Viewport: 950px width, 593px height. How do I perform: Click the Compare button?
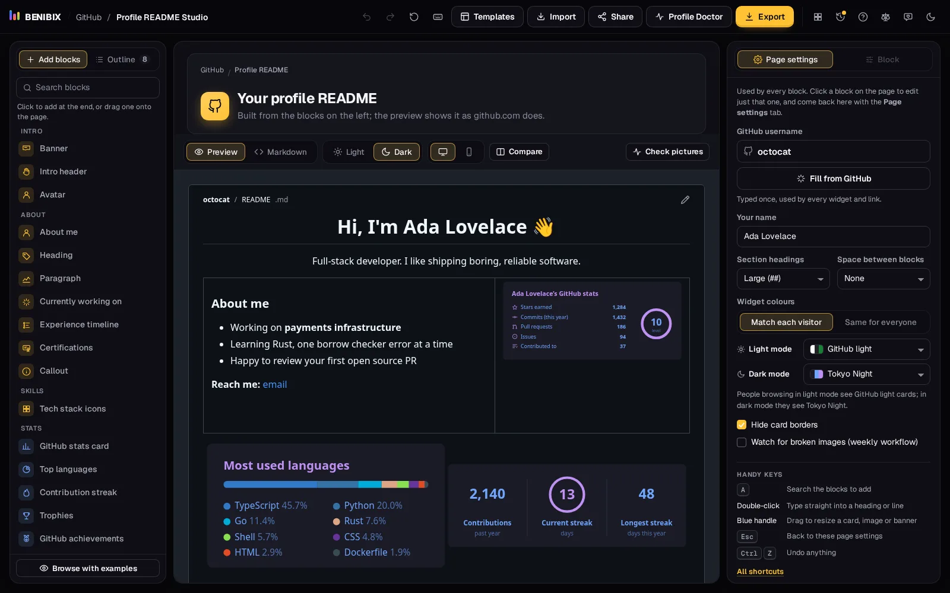click(519, 152)
